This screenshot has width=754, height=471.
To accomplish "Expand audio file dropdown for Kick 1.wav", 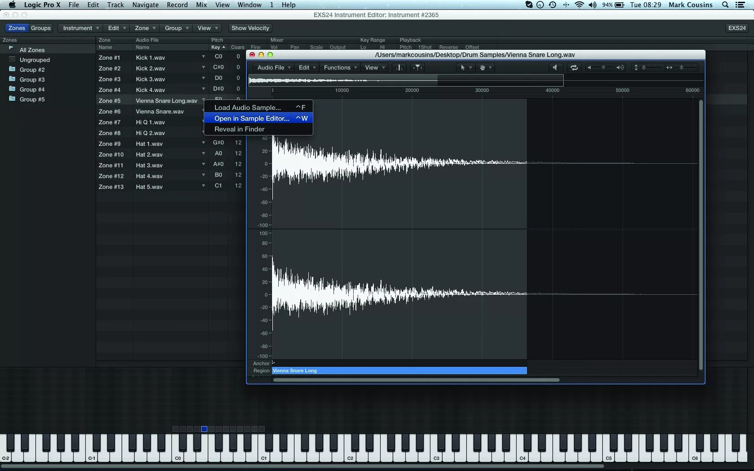I will 203,57.
